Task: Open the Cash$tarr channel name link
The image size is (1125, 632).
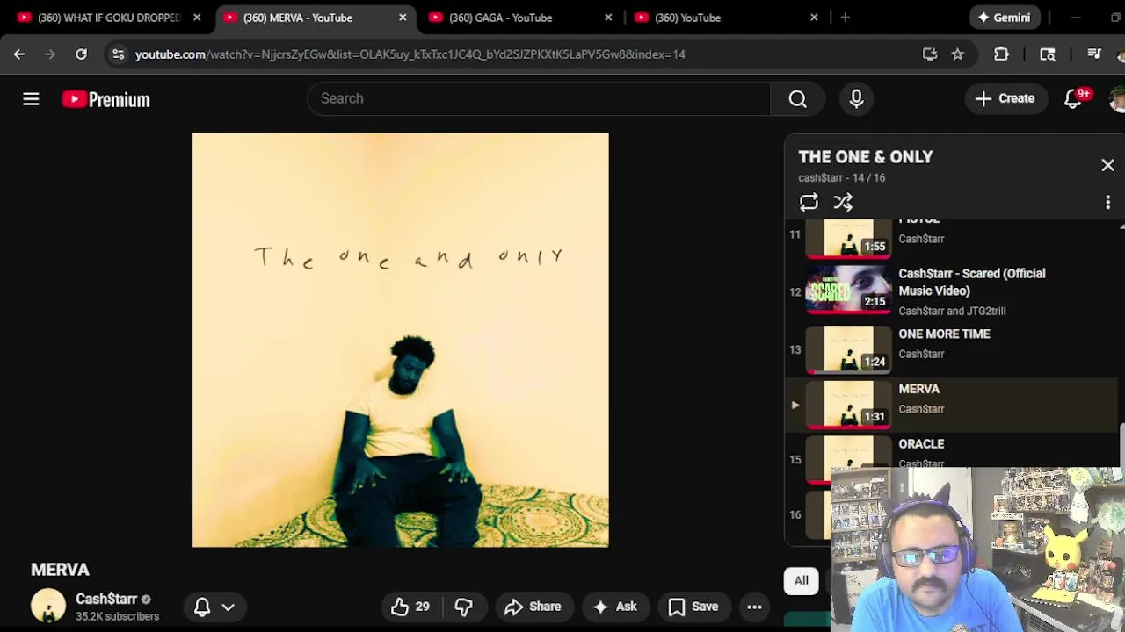Action: point(106,599)
